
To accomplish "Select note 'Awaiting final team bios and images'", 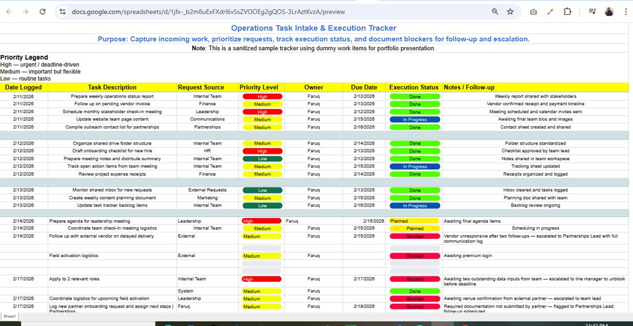I will [535, 119].
